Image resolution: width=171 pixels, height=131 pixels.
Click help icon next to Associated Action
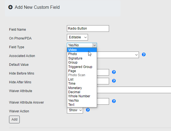[144, 55]
